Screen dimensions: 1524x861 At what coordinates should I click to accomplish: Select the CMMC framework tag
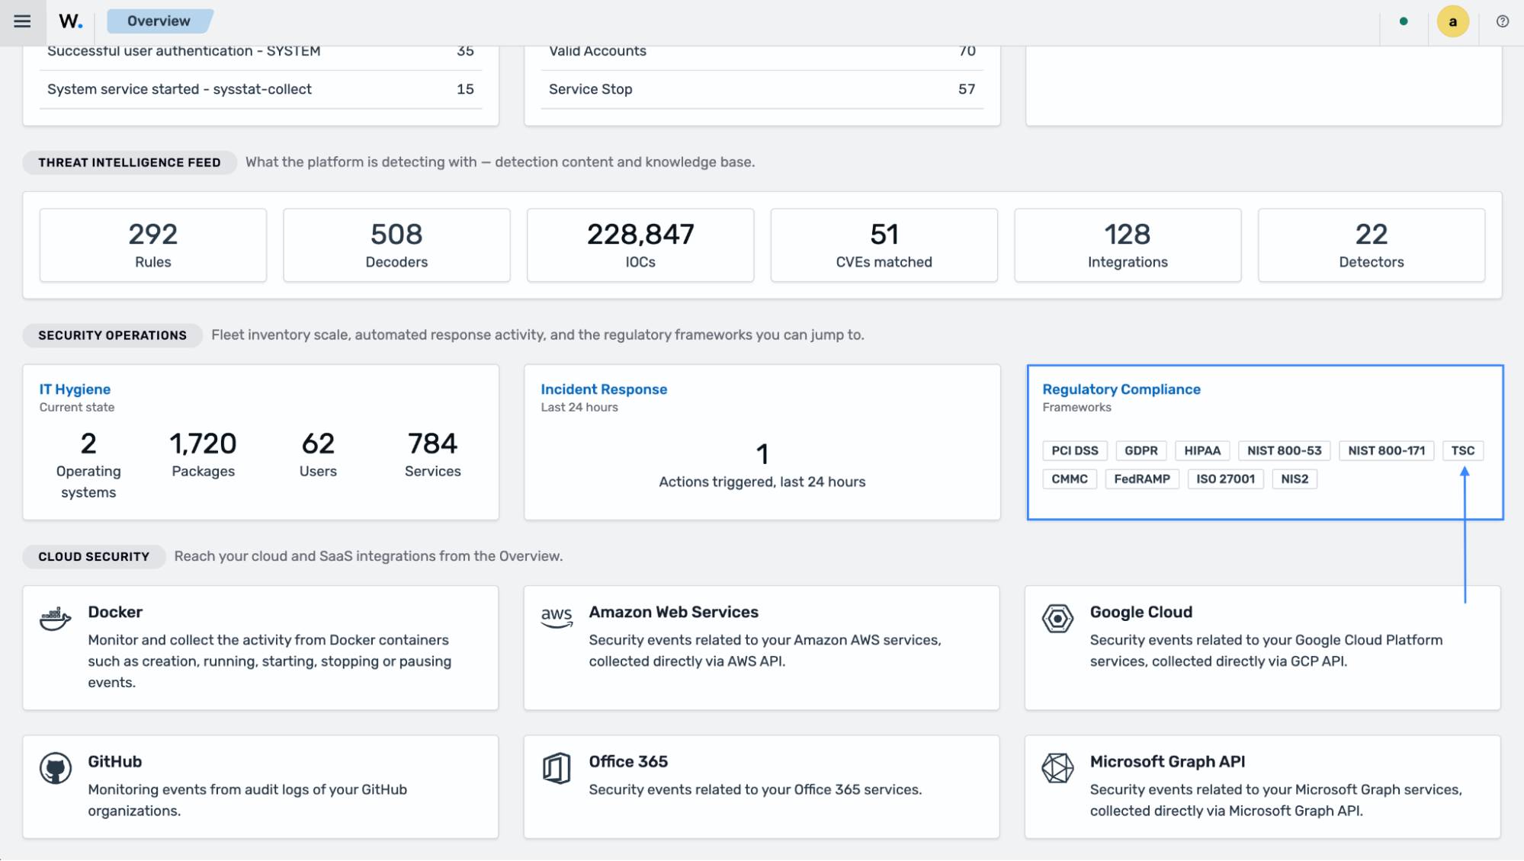(1070, 479)
